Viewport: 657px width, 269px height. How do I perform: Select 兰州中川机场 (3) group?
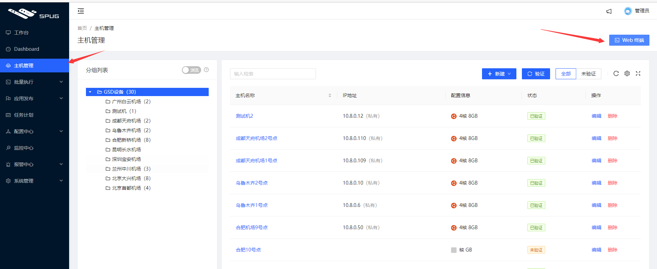point(128,169)
